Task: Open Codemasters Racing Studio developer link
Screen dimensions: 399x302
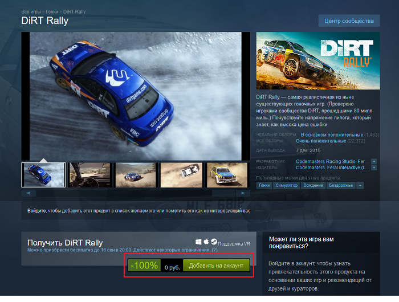Action: (x=325, y=161)
